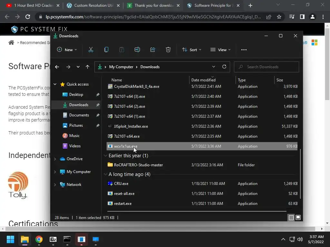Screen dimensions: 330x247
Task: Select Music in navigation pane
Action: [x=74, y=136]
